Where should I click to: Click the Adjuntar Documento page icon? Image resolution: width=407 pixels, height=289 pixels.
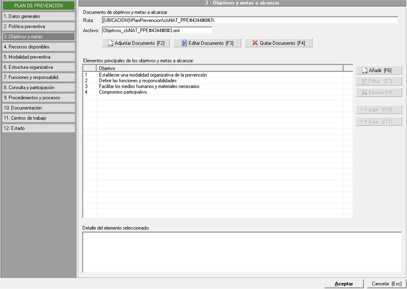point(111,43)
